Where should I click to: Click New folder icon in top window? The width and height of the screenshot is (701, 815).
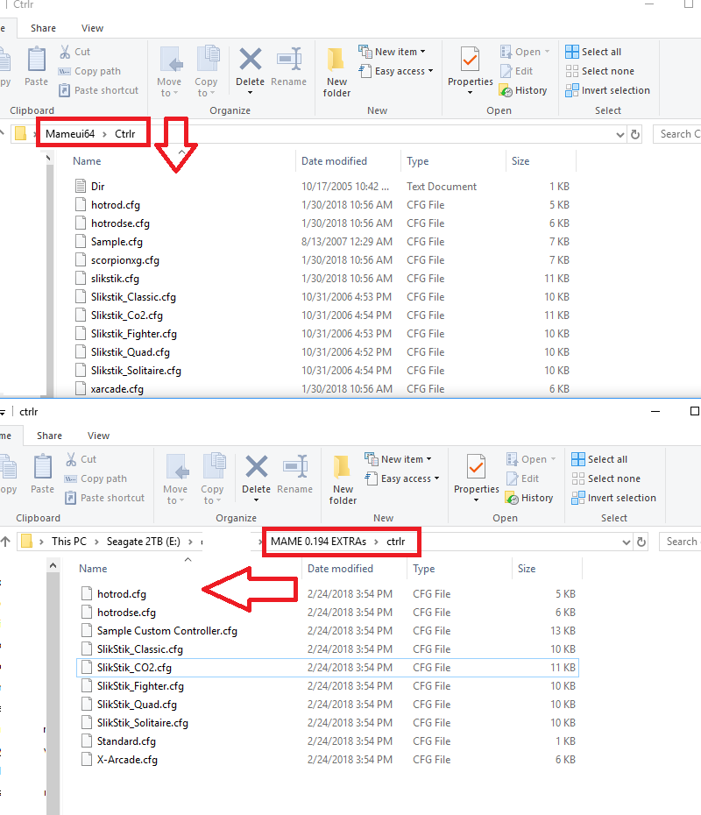[336, 60]
